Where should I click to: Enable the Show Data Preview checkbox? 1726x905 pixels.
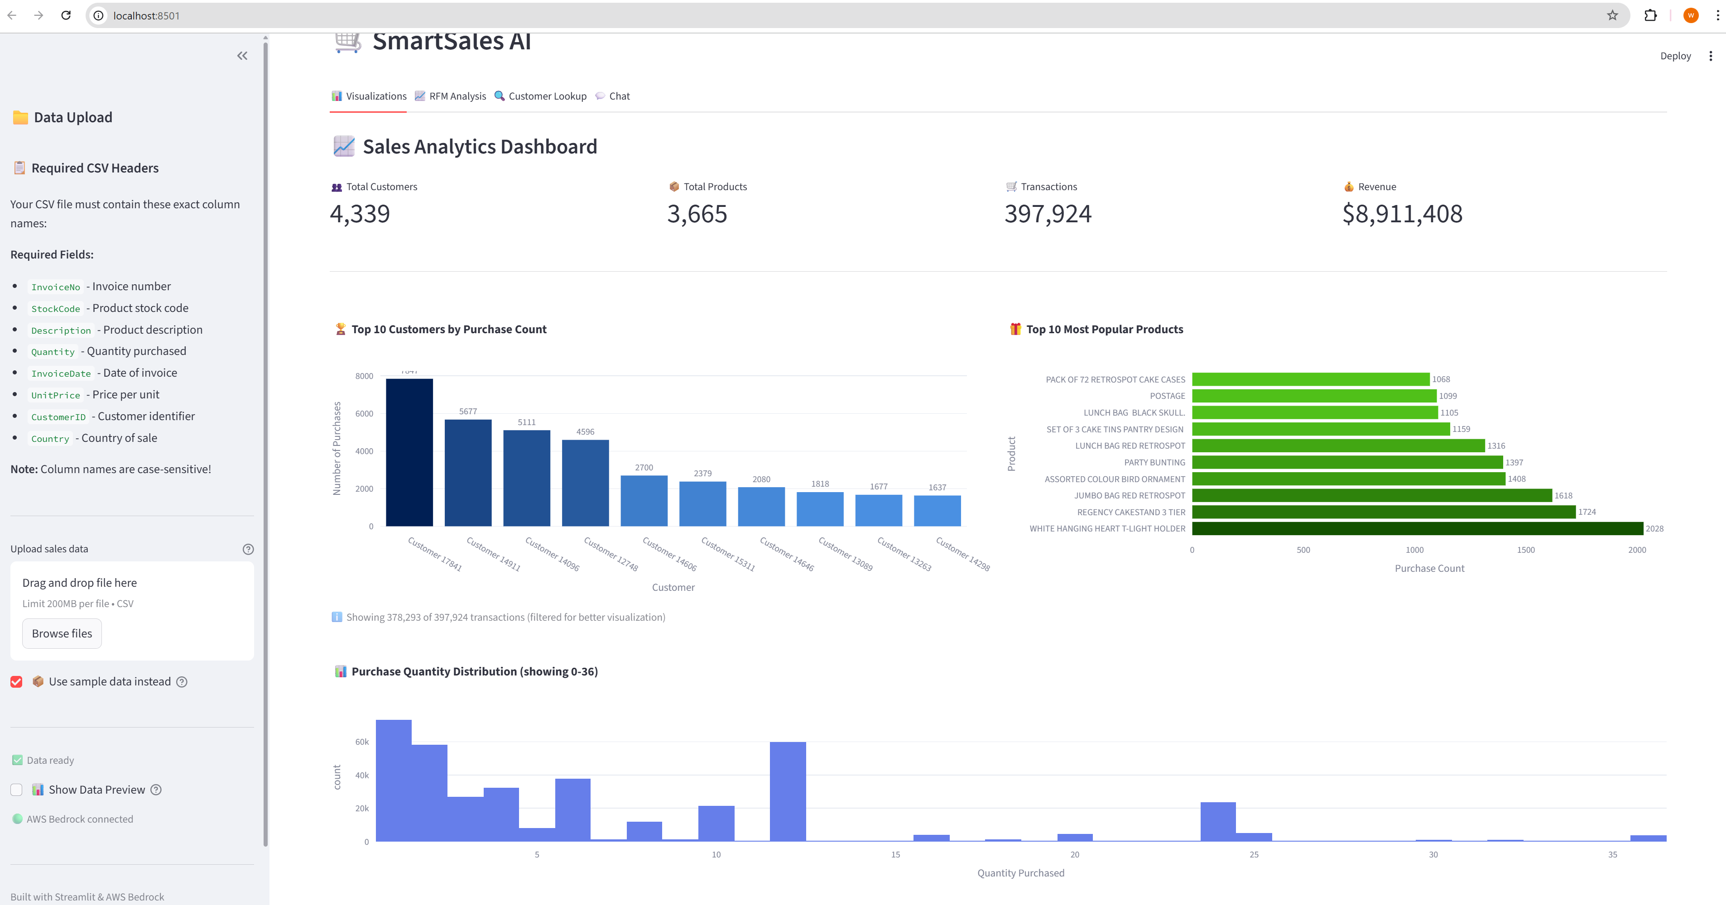coord(17,790)
